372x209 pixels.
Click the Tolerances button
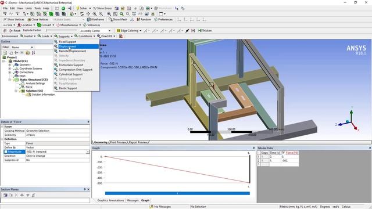tap(91, 25)
